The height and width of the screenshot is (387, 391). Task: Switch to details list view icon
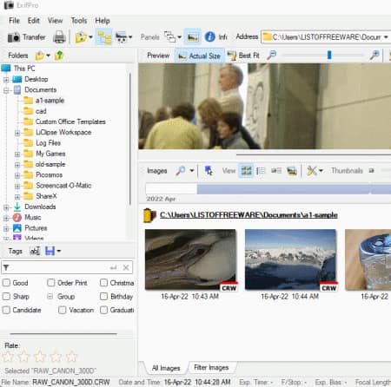tap(261, 171)
